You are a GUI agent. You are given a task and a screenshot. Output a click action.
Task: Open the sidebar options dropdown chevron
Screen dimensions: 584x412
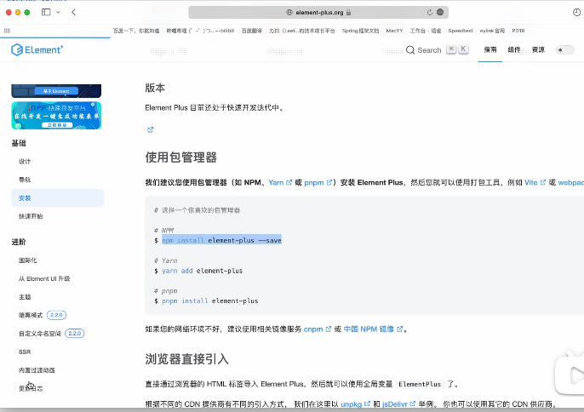click(58, 12)
